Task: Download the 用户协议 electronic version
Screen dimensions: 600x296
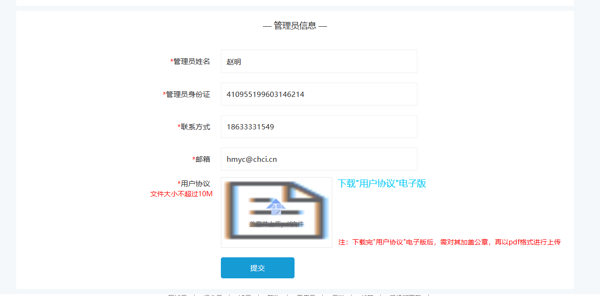Action: (x=382, y=184)
